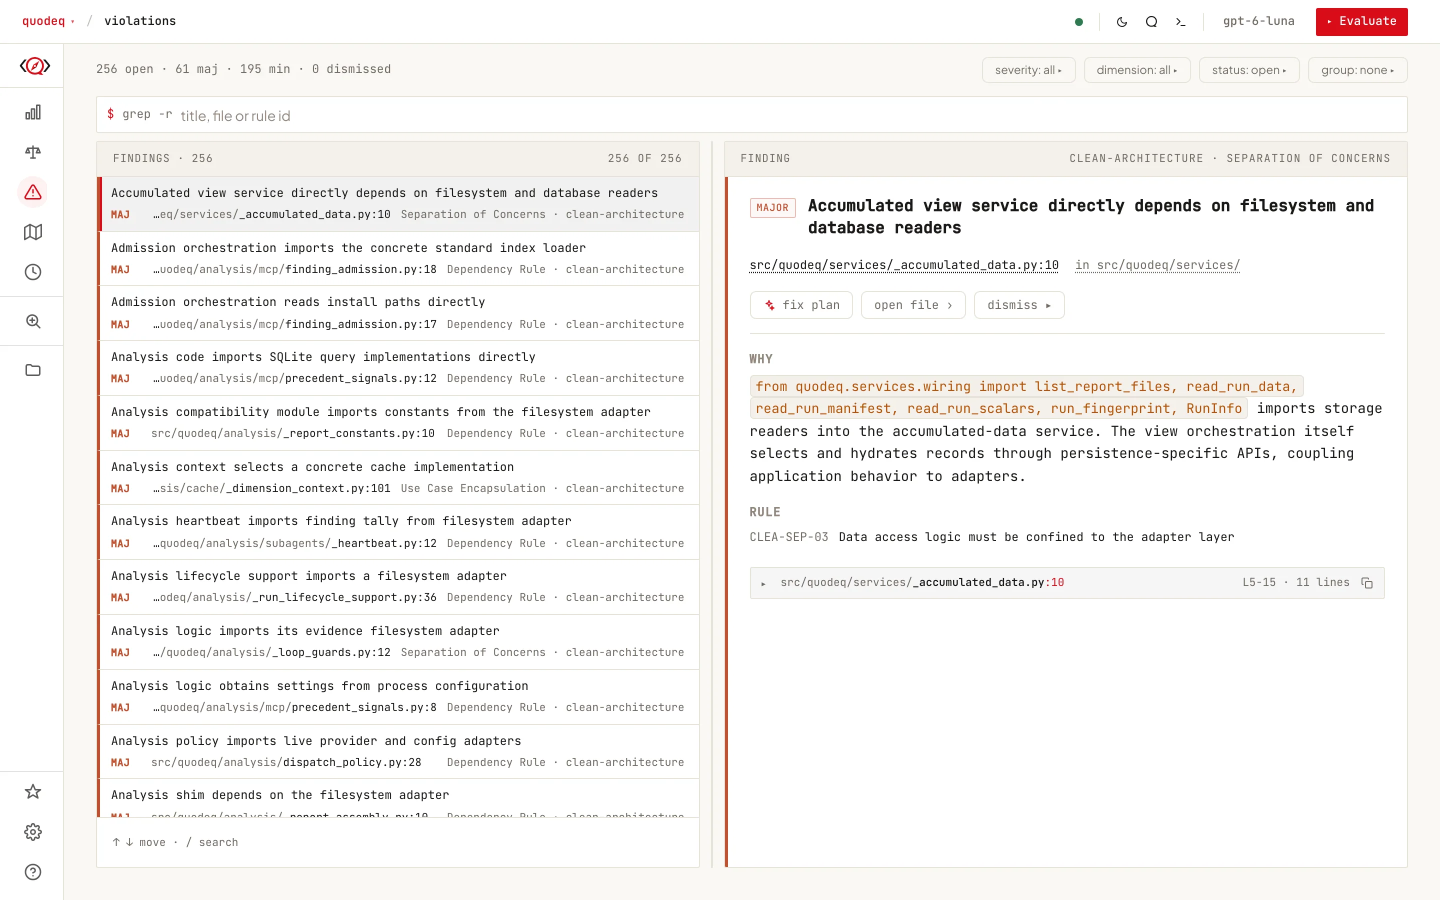Click the Evaluate button
The width and height of the screenshot is (1440, 900).
click(1361, 22)
